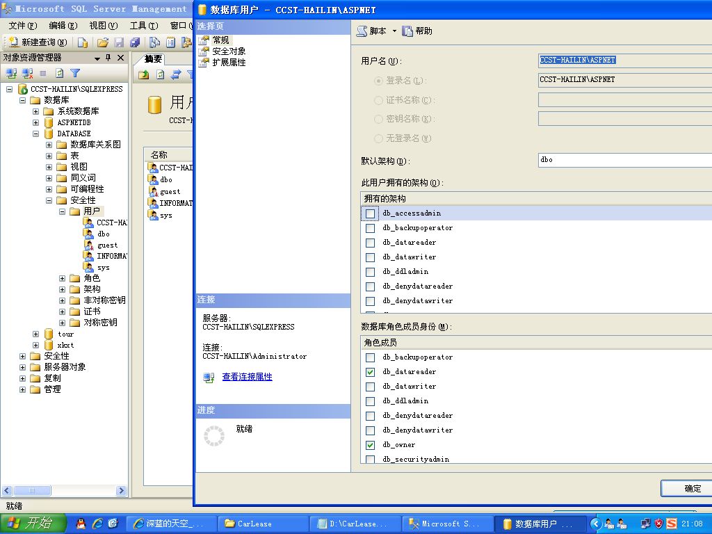712x534 pixels.
Task: Uncheck db_datareader role membership
Action: pyautogui.click(x=370, y=372)
